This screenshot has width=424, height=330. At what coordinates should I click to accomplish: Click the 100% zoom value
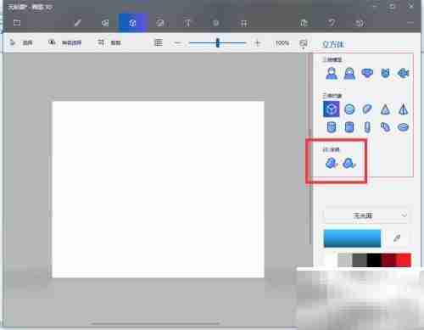282,43
